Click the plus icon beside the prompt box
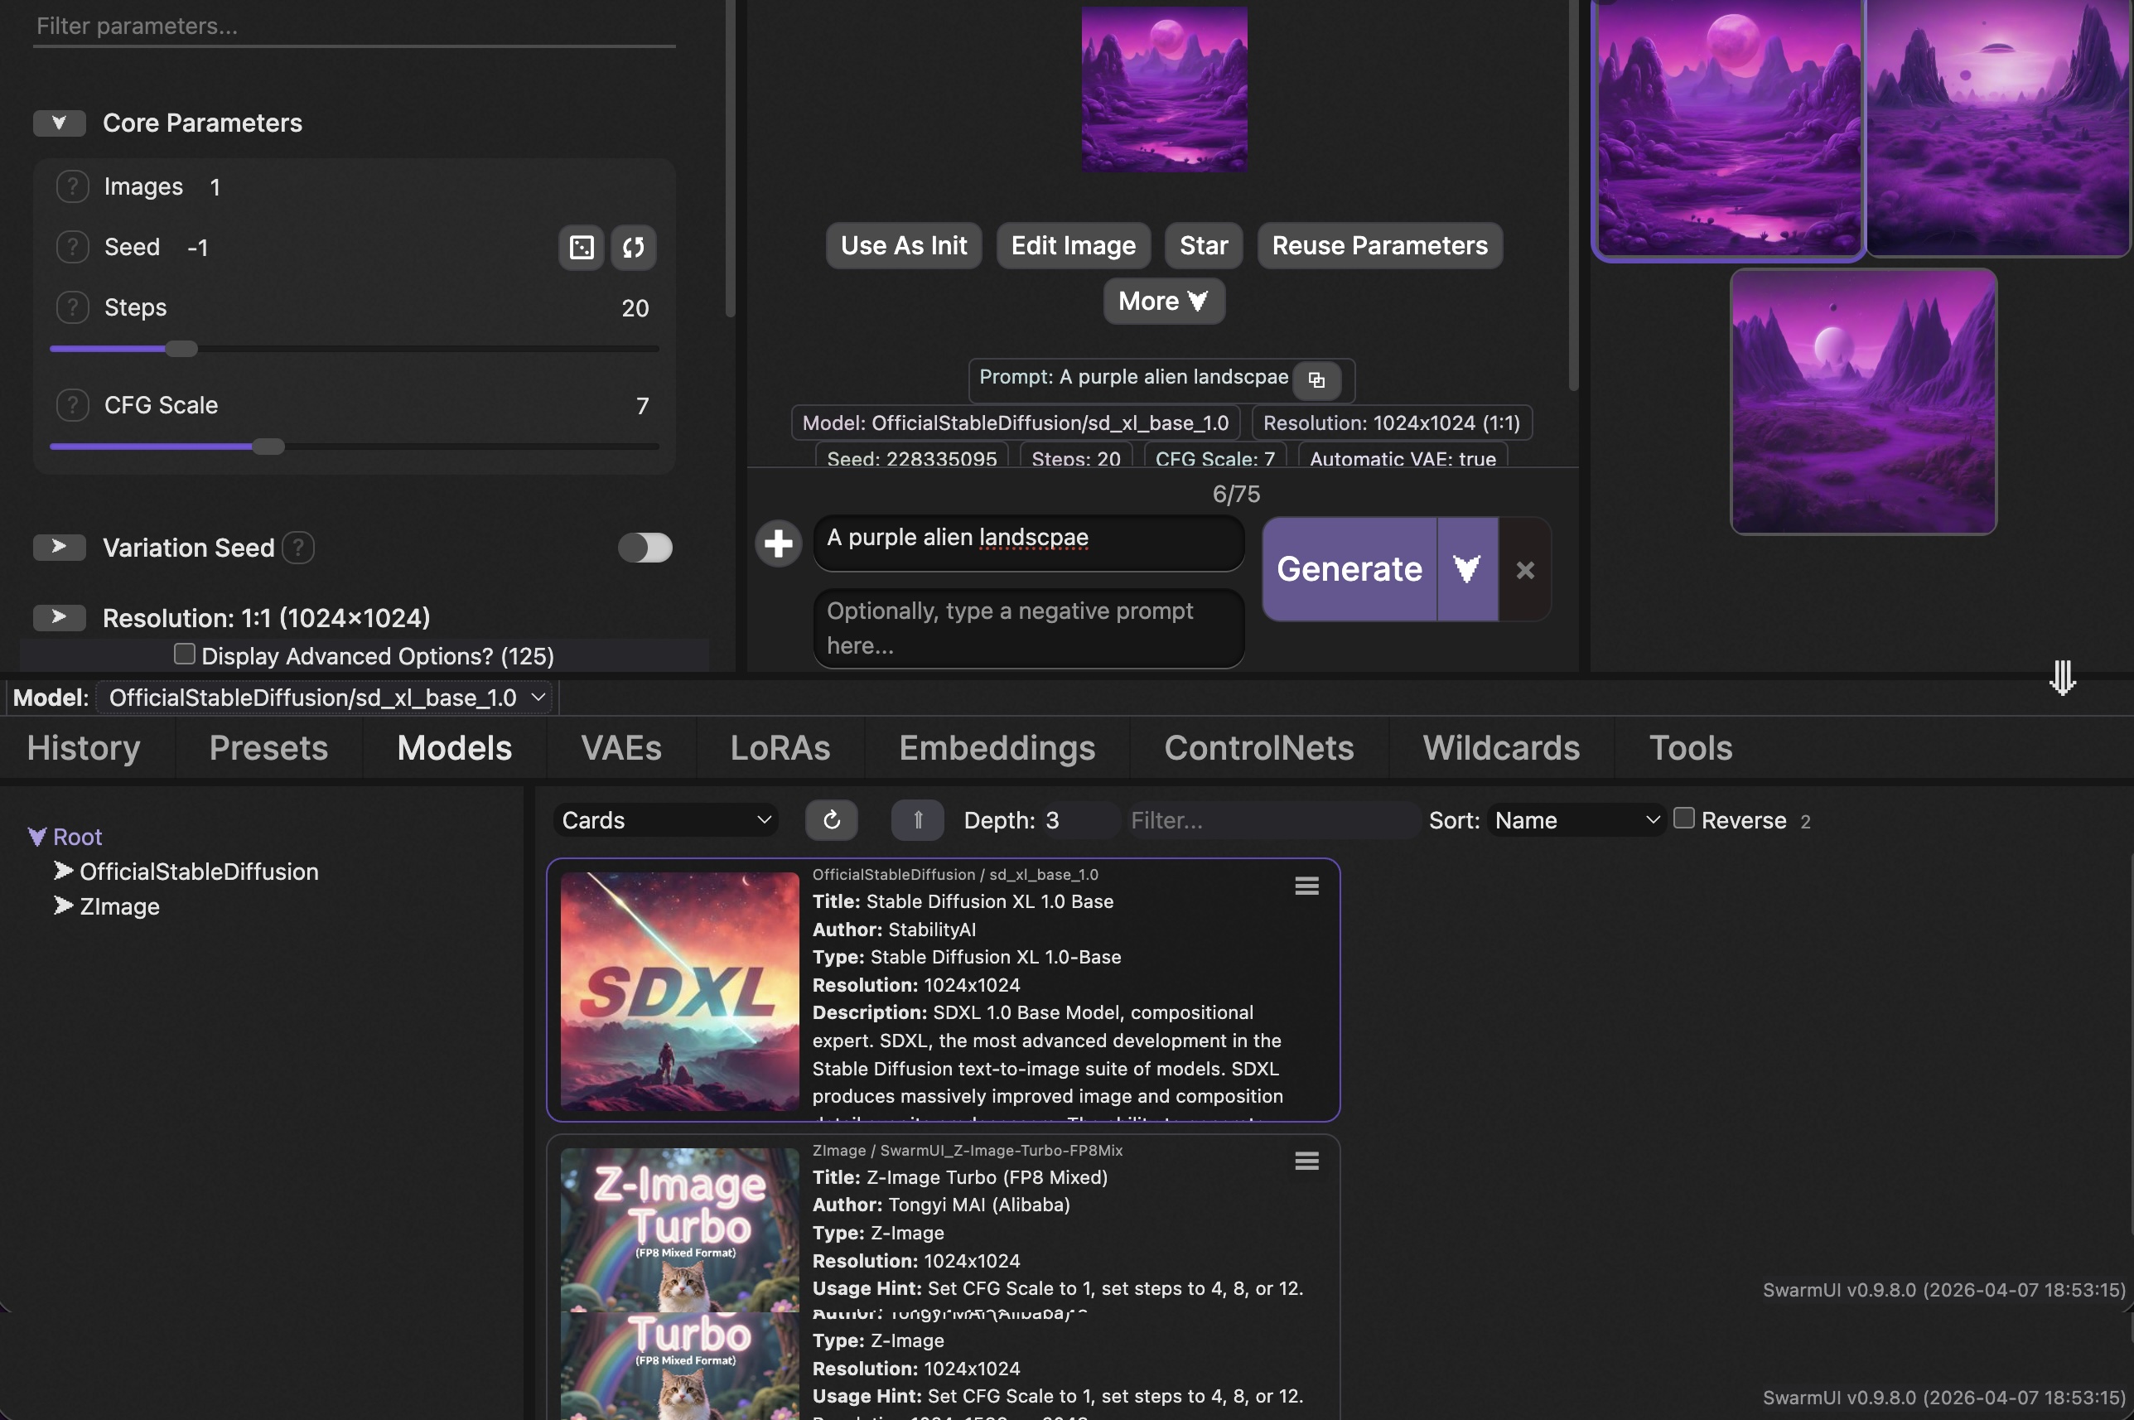The image size is (2134, 1420). click(778, 543)
